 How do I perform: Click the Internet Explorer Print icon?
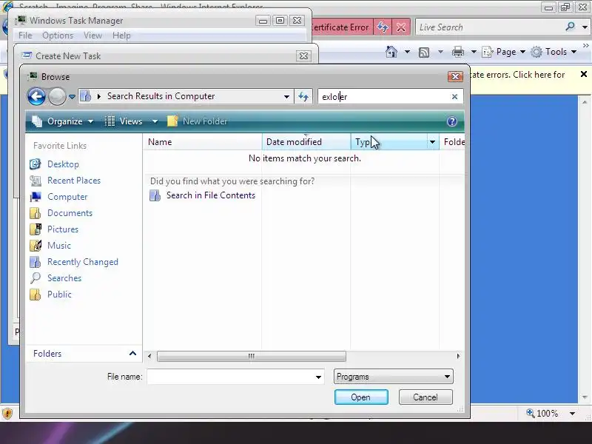pyautogui.click(x=457, y=52)
